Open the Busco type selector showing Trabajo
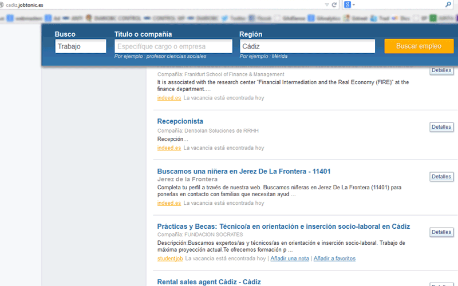Image resolution: width=458 pixels, height=286 pixels. pyautogui.click(x=81, y=46)
